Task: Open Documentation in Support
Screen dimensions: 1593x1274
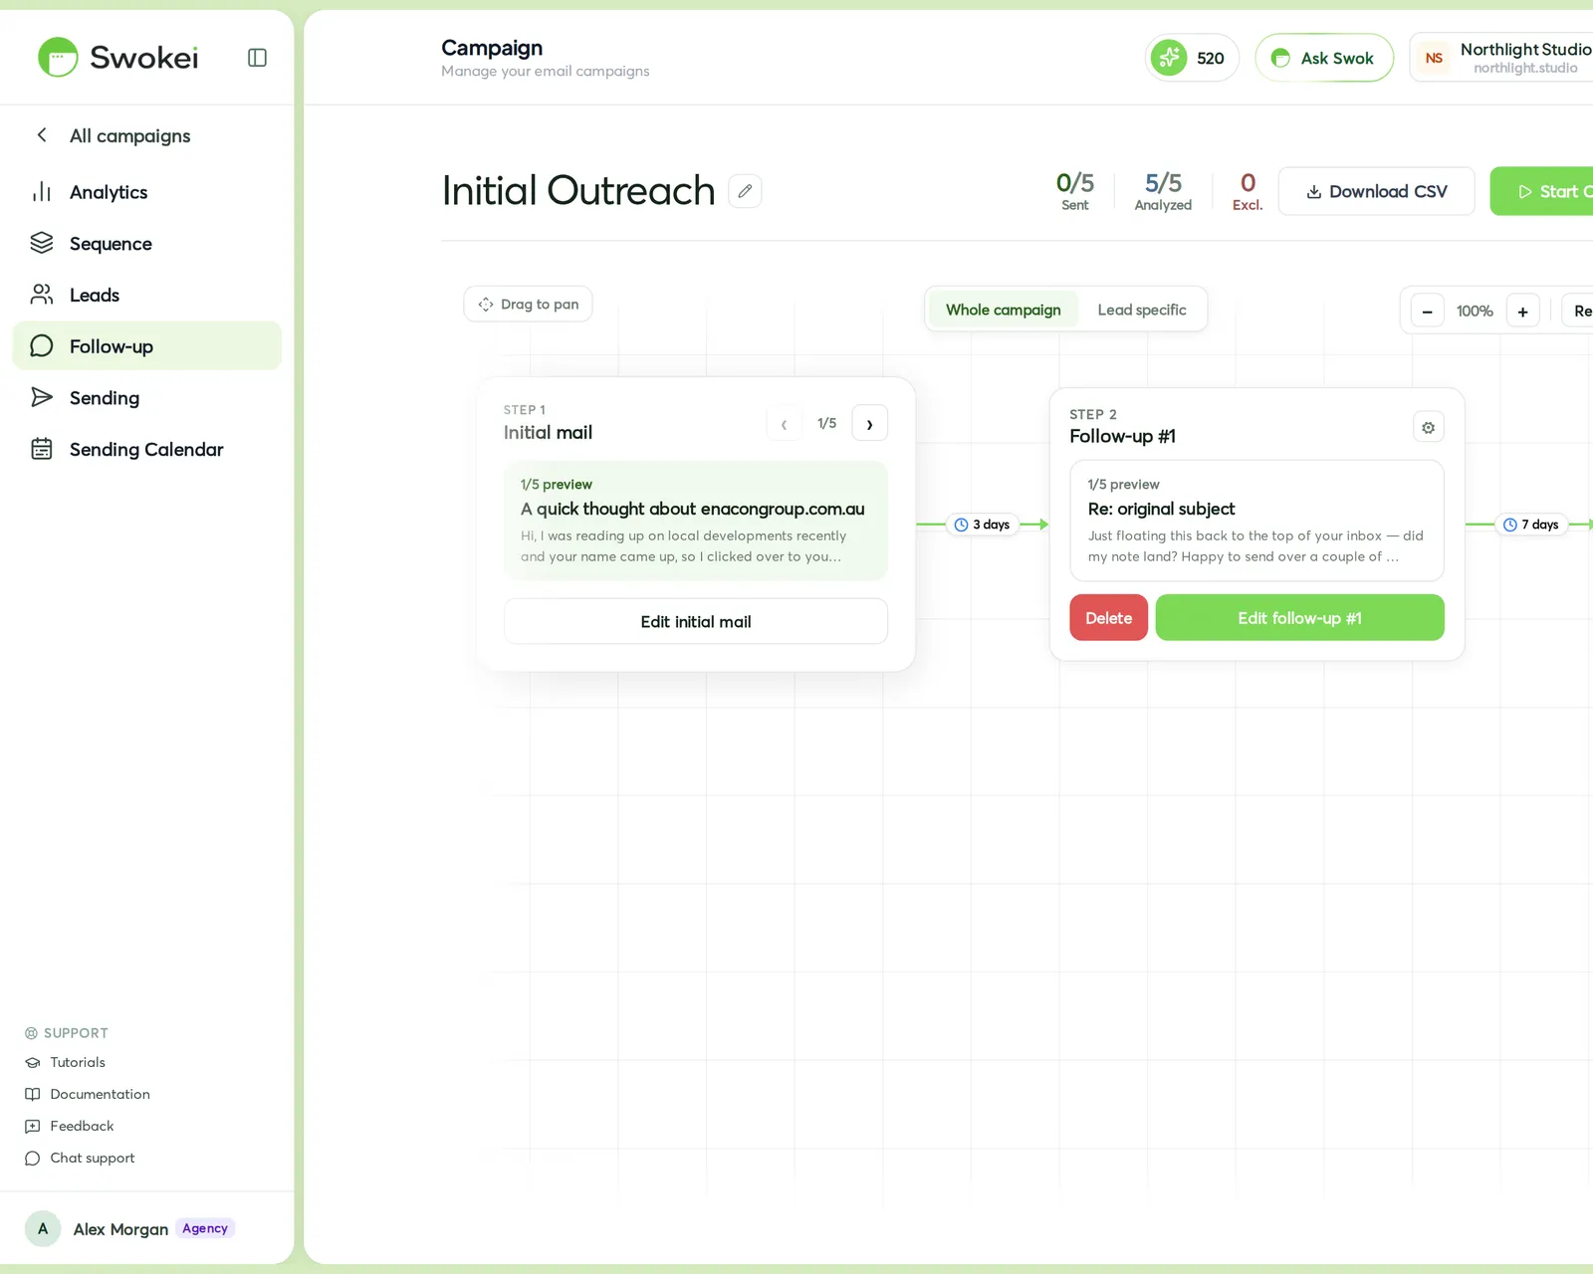Action: pyautogui.click(x=88, y=1094)
